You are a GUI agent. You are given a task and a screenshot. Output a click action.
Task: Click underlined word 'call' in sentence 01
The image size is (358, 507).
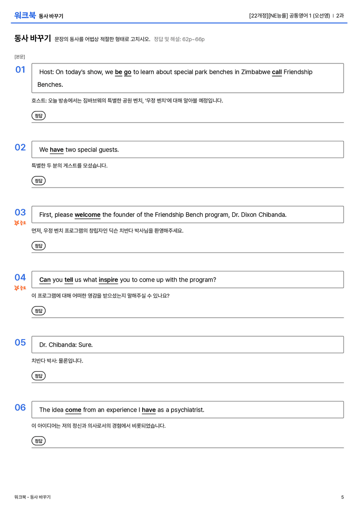point(277,72)
